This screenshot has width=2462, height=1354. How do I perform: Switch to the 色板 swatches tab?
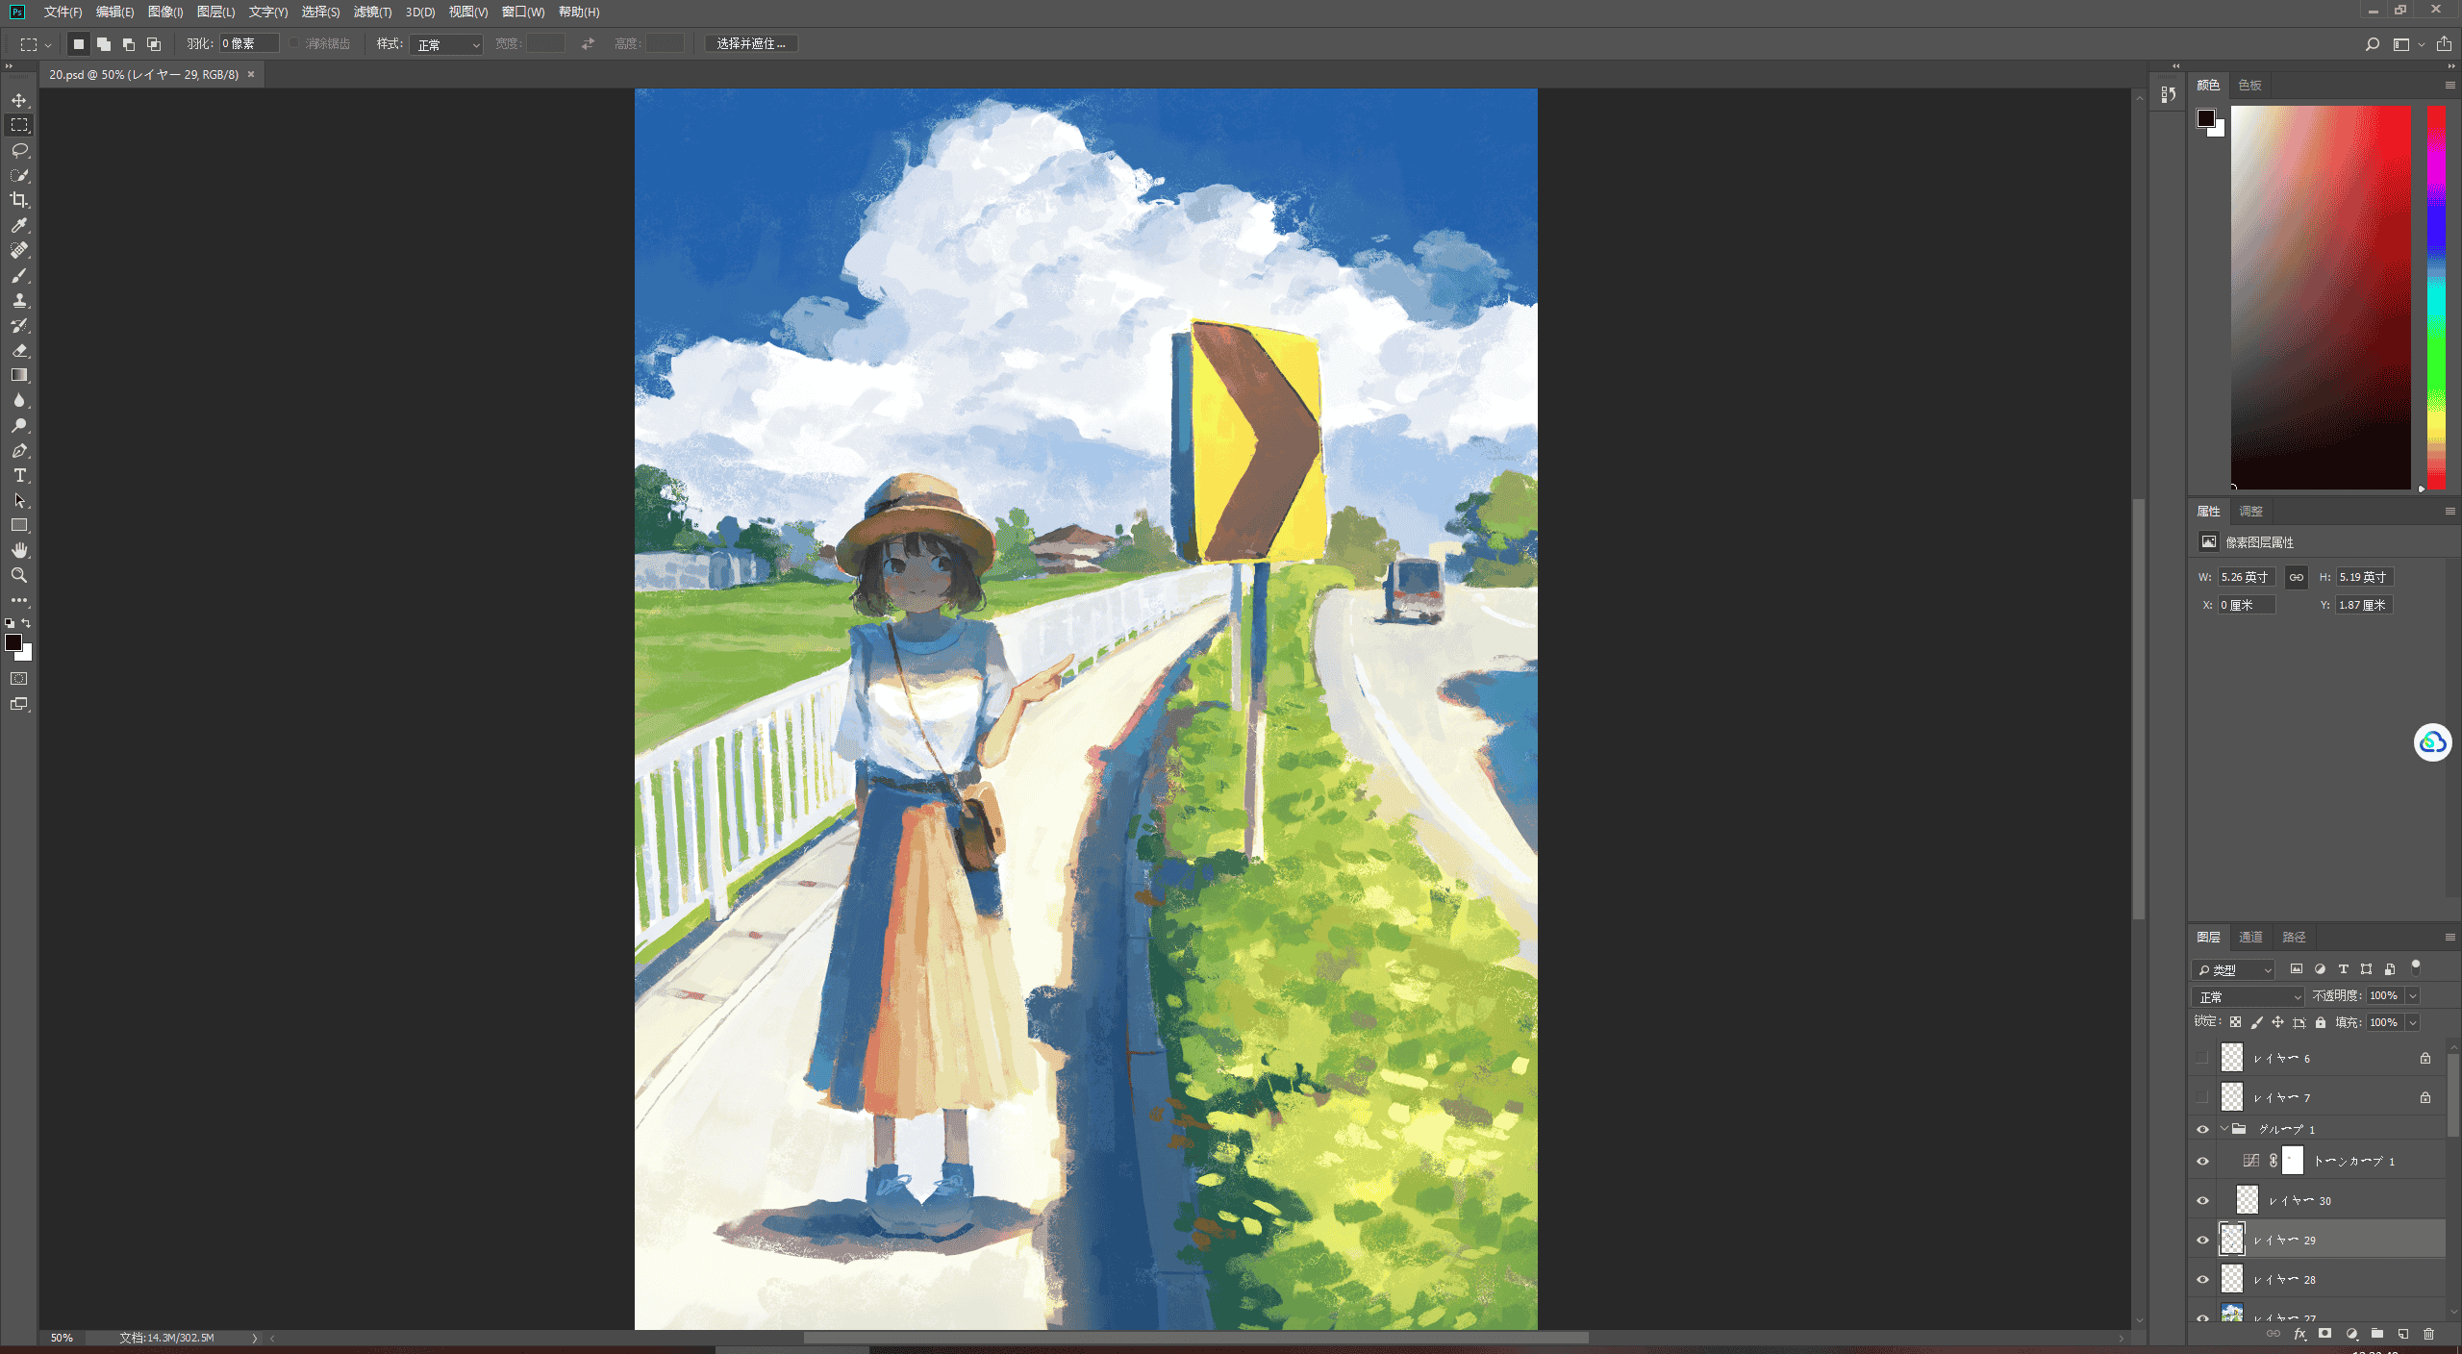pyautogui.click(x=2249, y=85)
